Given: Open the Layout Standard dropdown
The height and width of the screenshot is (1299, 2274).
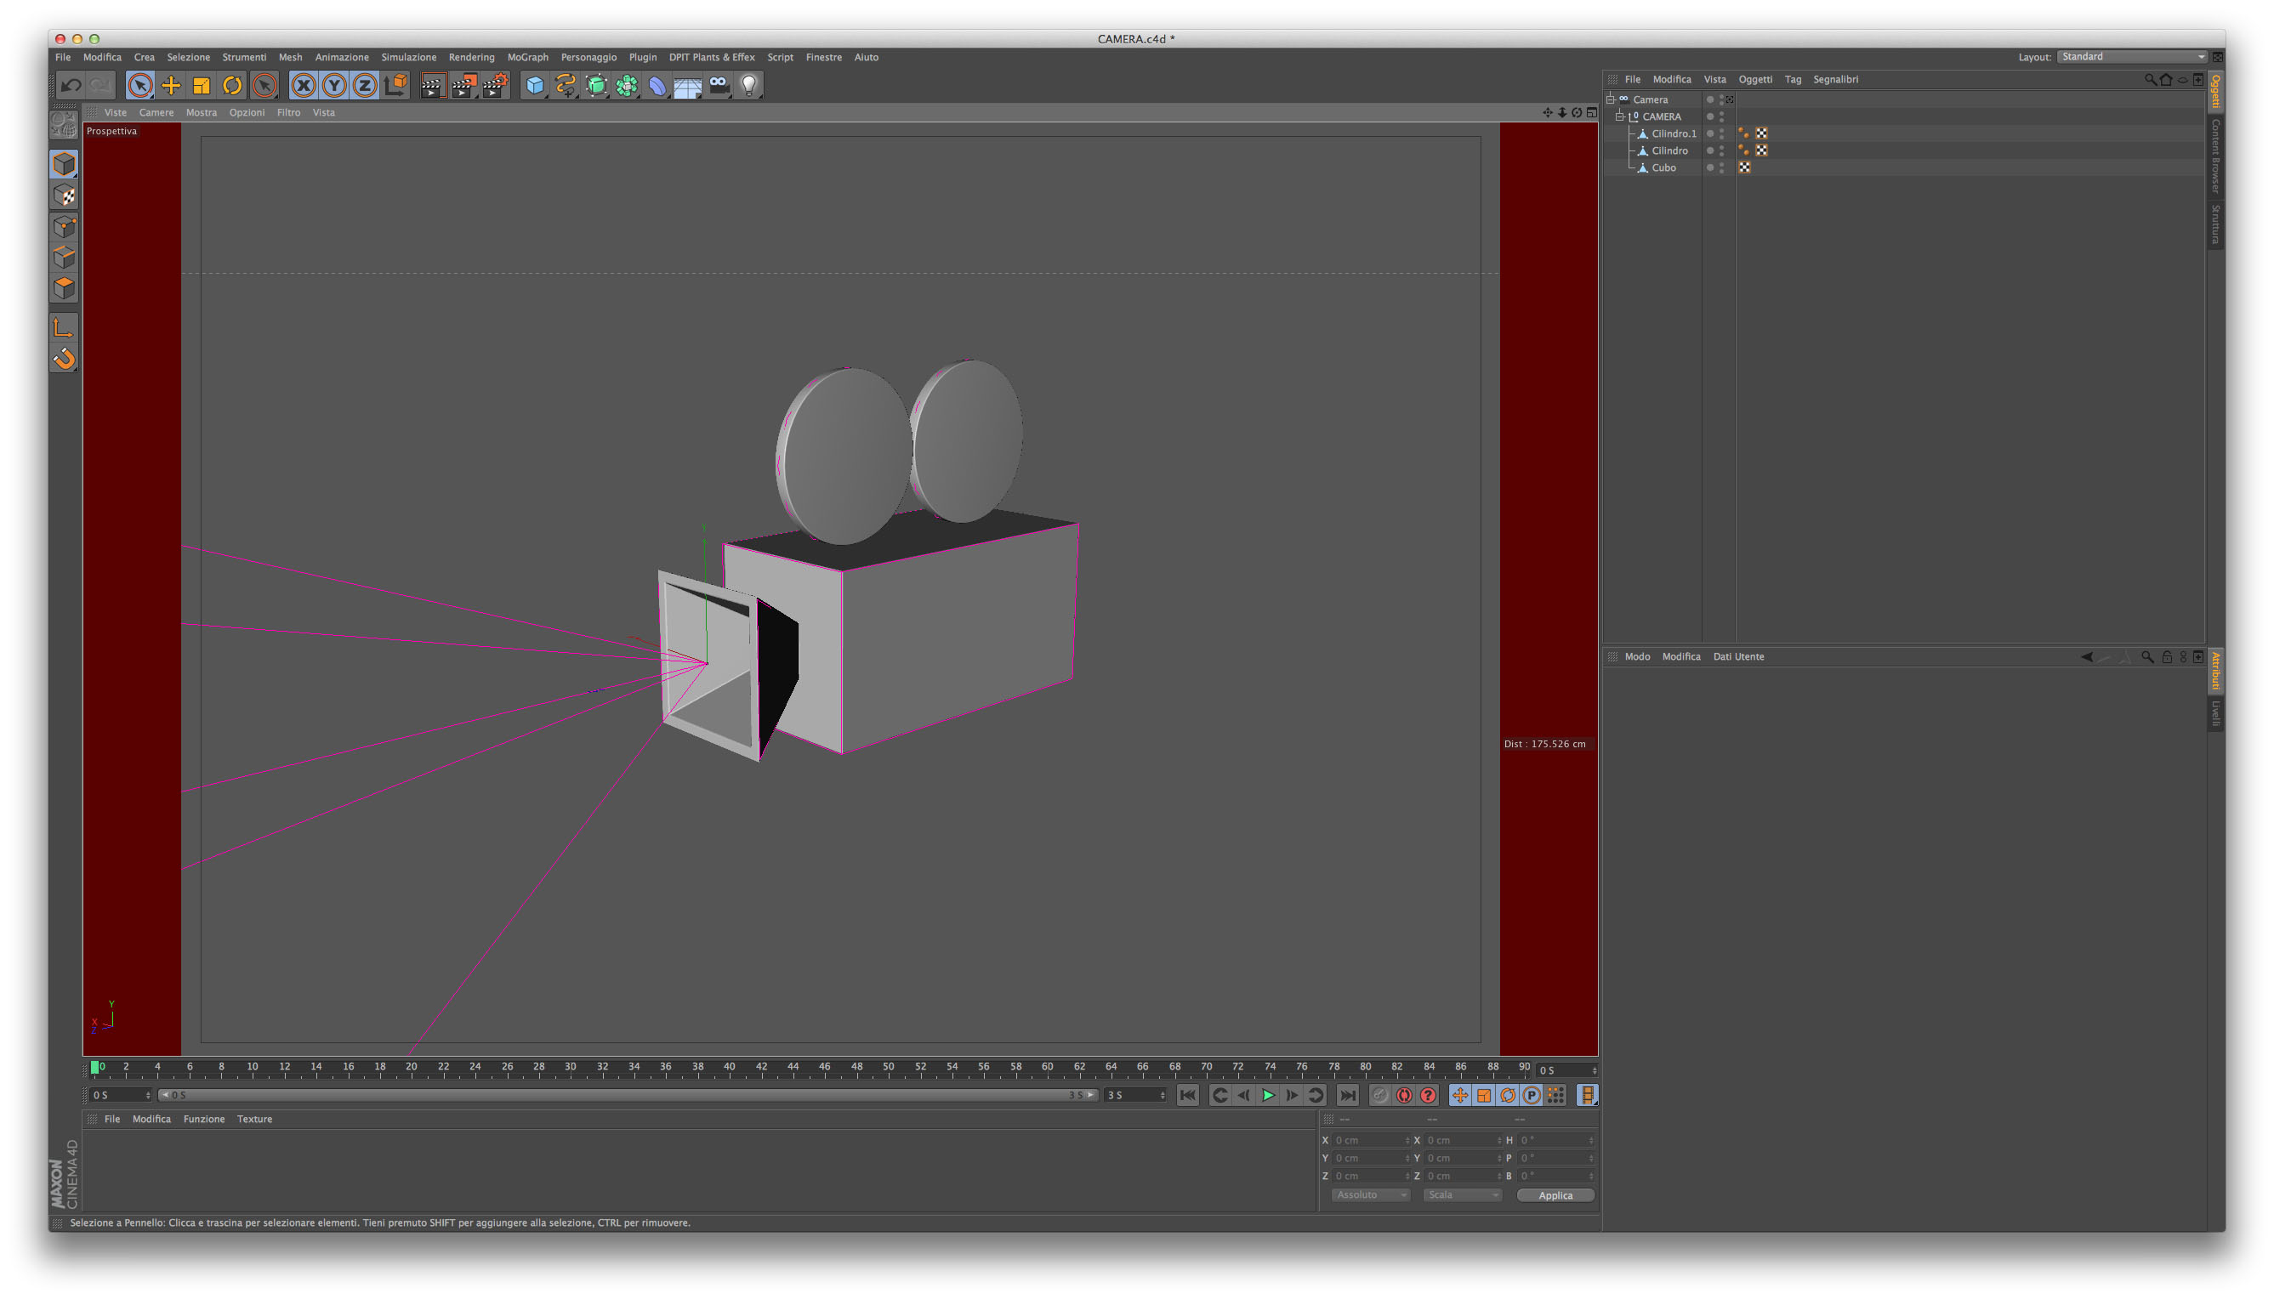Looking at the screenshot, I should 2131,57.
